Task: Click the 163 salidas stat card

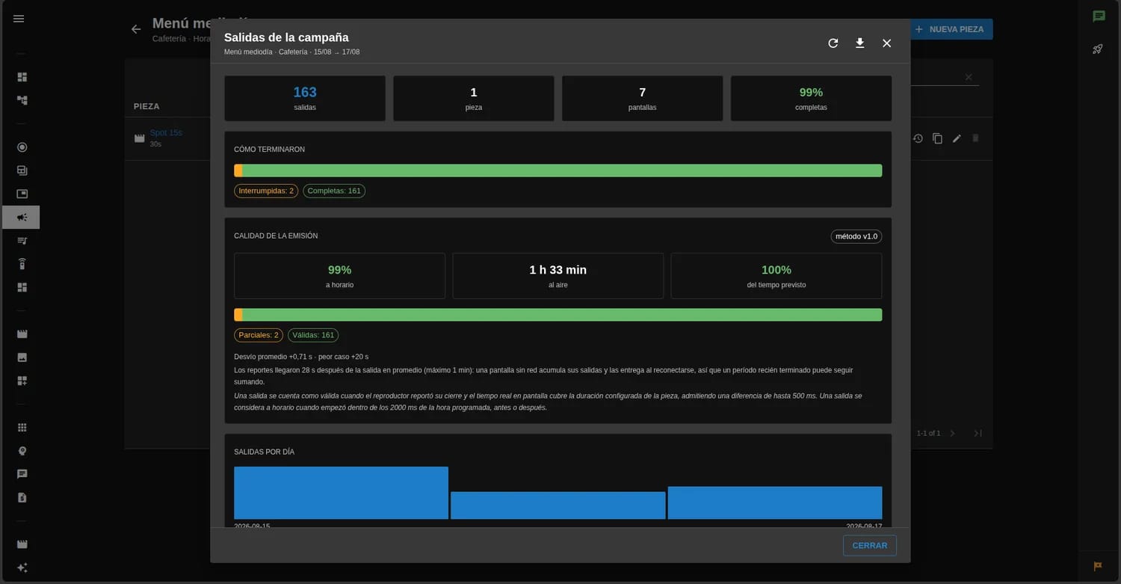Action: click(x=305, y=98)
